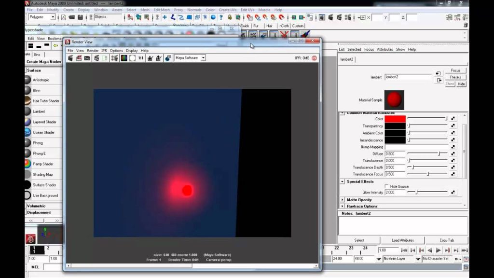Viewport: 494px width, 278px height.
Task: Click the Hide button
Action: click(x=461, y=84)
